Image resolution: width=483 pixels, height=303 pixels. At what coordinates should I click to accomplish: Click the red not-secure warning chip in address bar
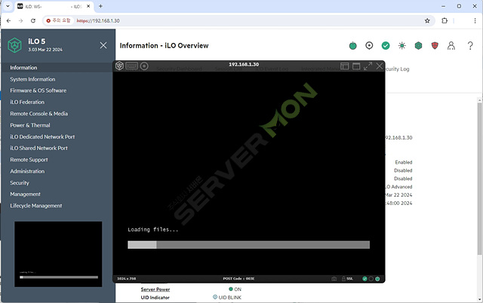coord(58,20)
